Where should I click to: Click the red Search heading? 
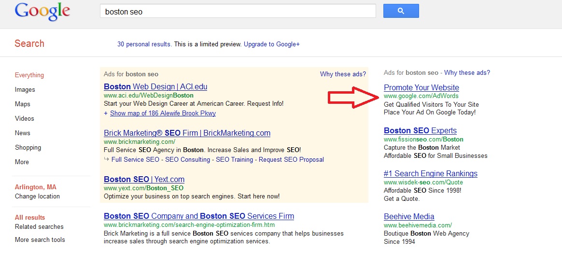coord(29,44)
